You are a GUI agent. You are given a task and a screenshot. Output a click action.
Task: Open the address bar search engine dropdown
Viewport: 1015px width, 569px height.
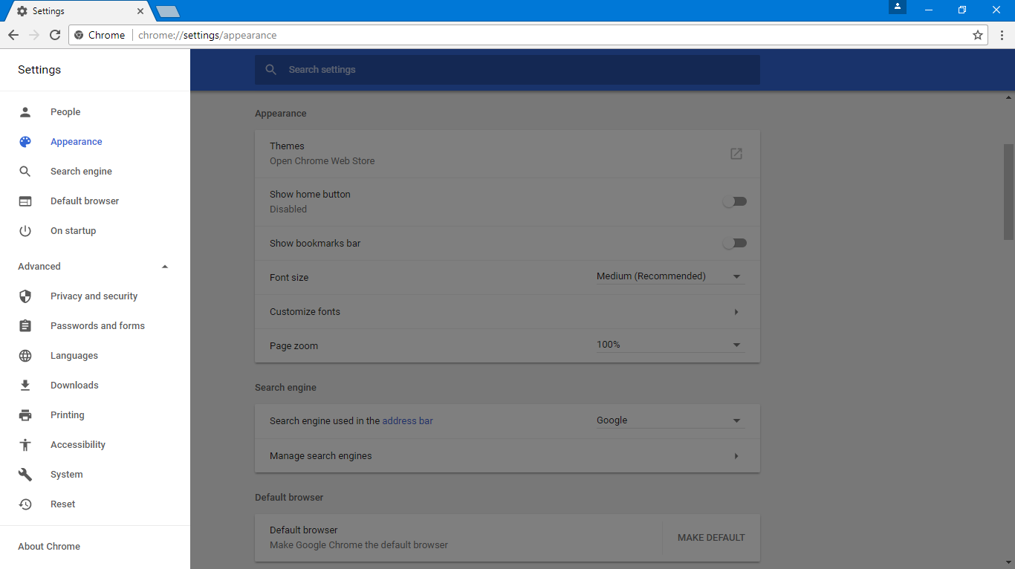670,420
